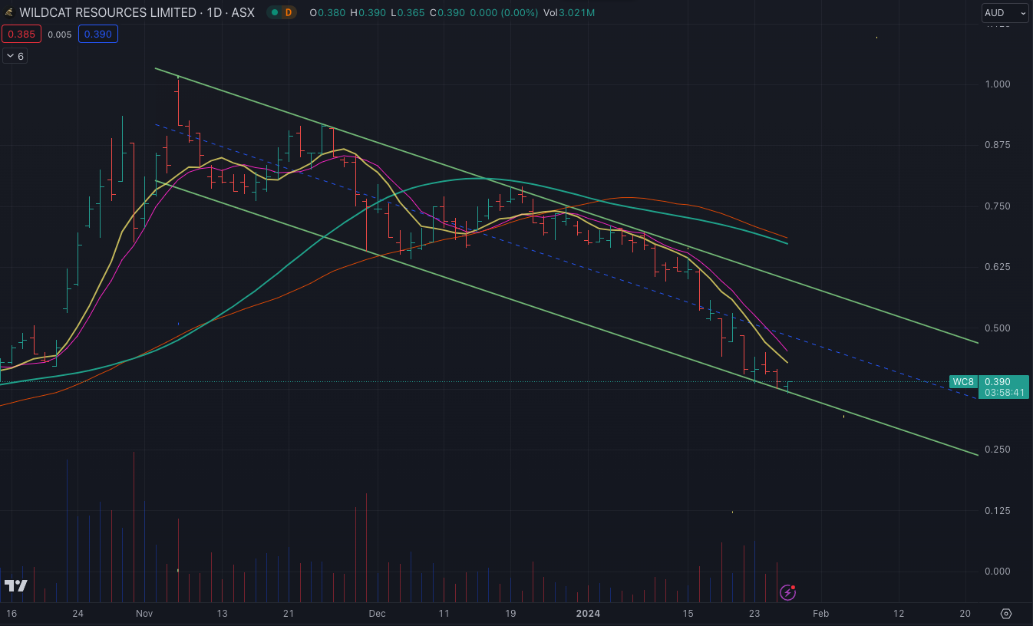Click the 0.250 price scale label
This screenshot has width=1033, height=626.
998,450
